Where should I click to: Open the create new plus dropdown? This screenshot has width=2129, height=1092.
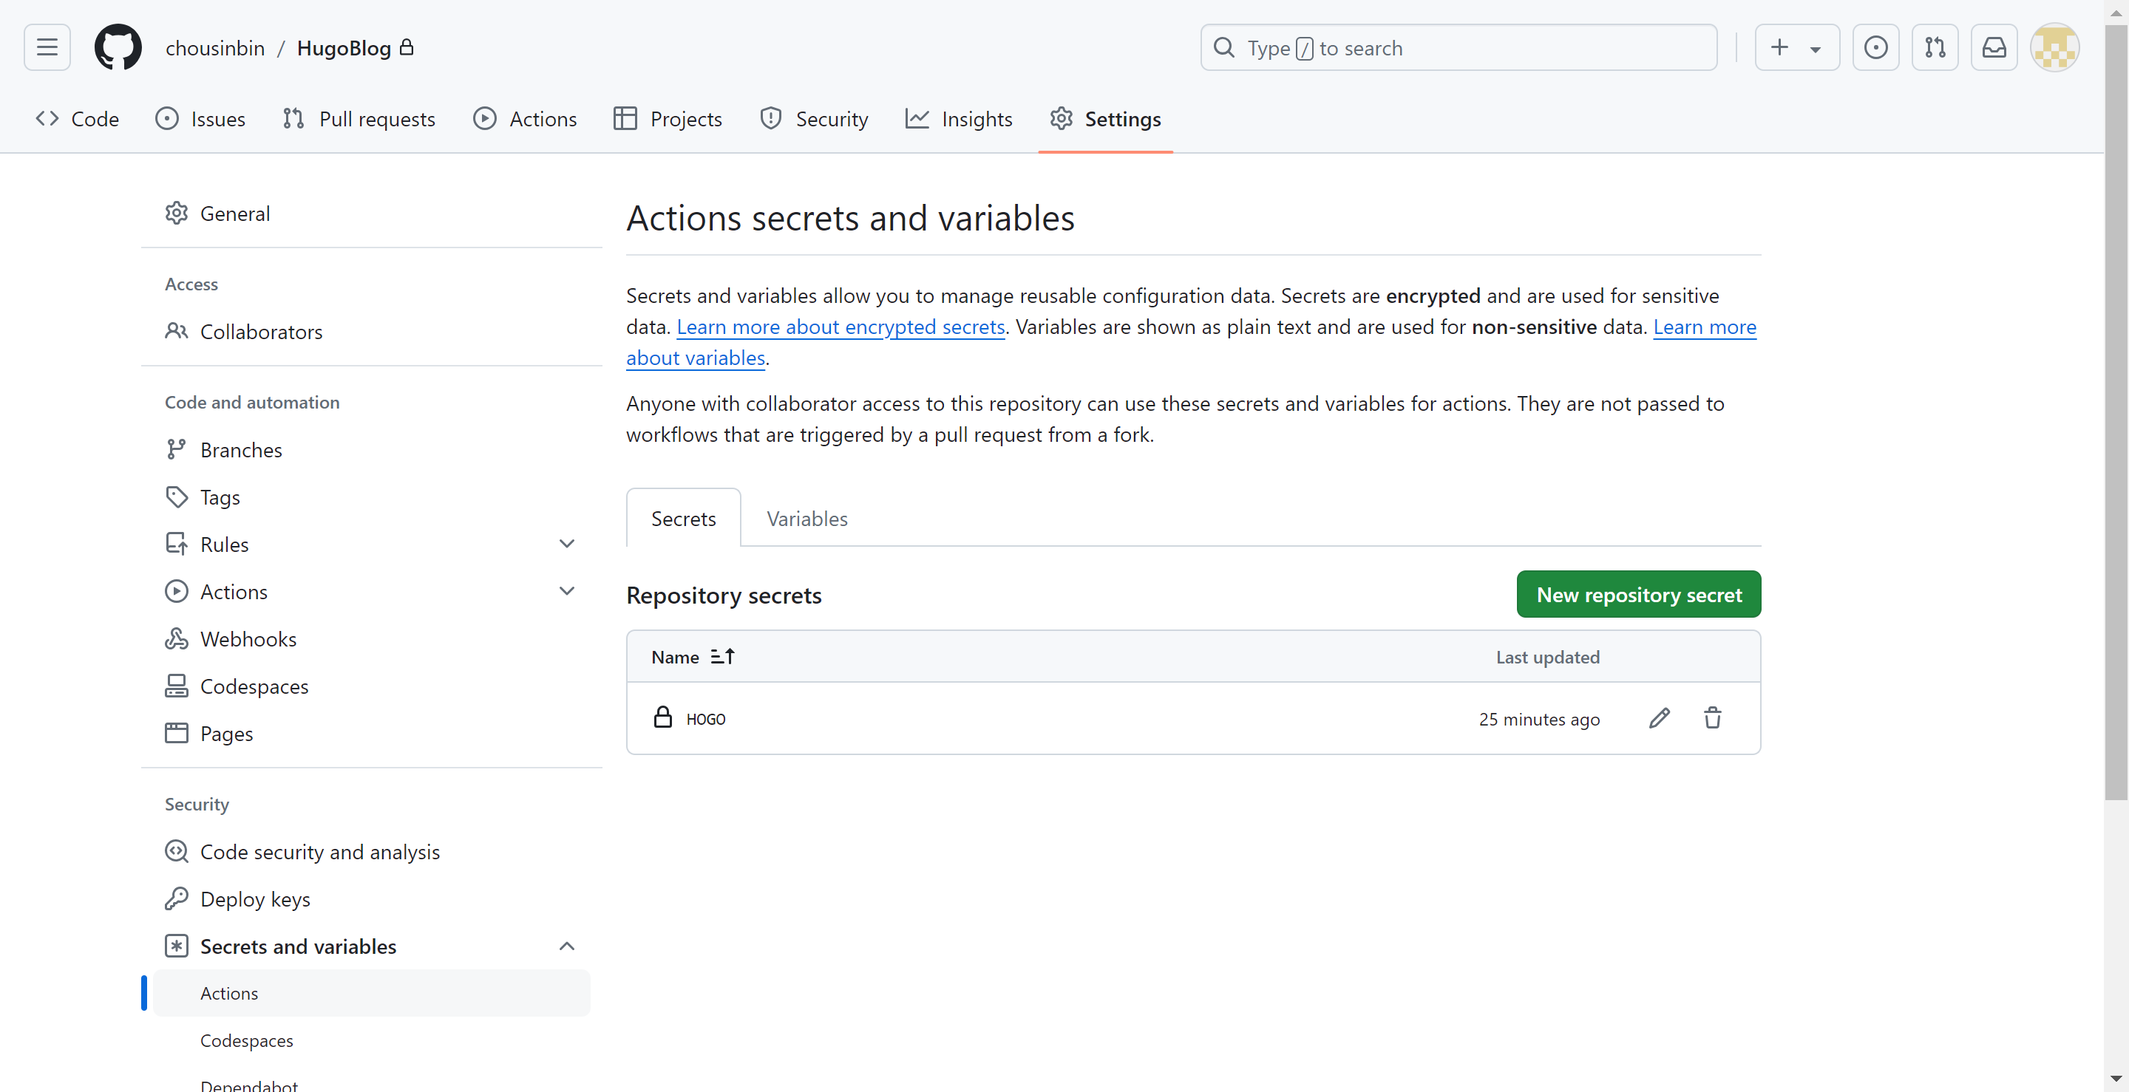(x=1797, y=47)
